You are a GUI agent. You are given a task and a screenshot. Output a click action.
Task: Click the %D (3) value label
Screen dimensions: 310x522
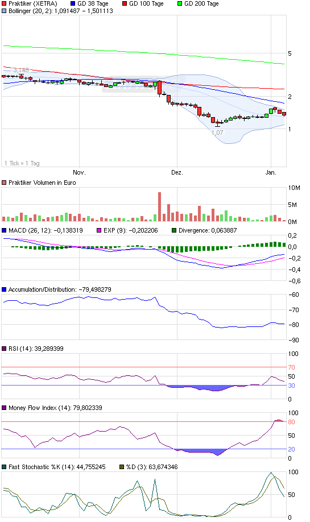152,467
